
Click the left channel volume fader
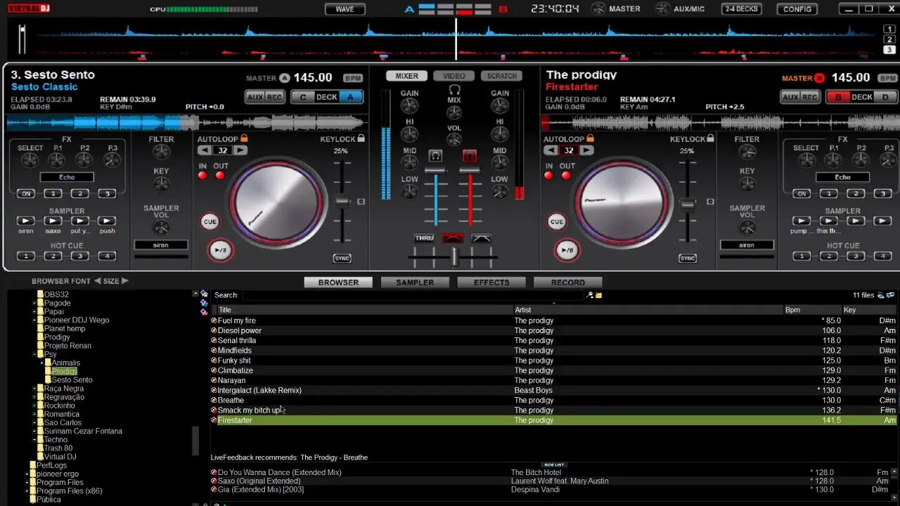(x=435, y=170)
